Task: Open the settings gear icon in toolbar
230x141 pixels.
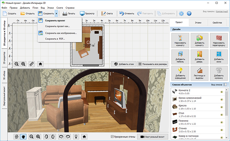Action: 181,13
